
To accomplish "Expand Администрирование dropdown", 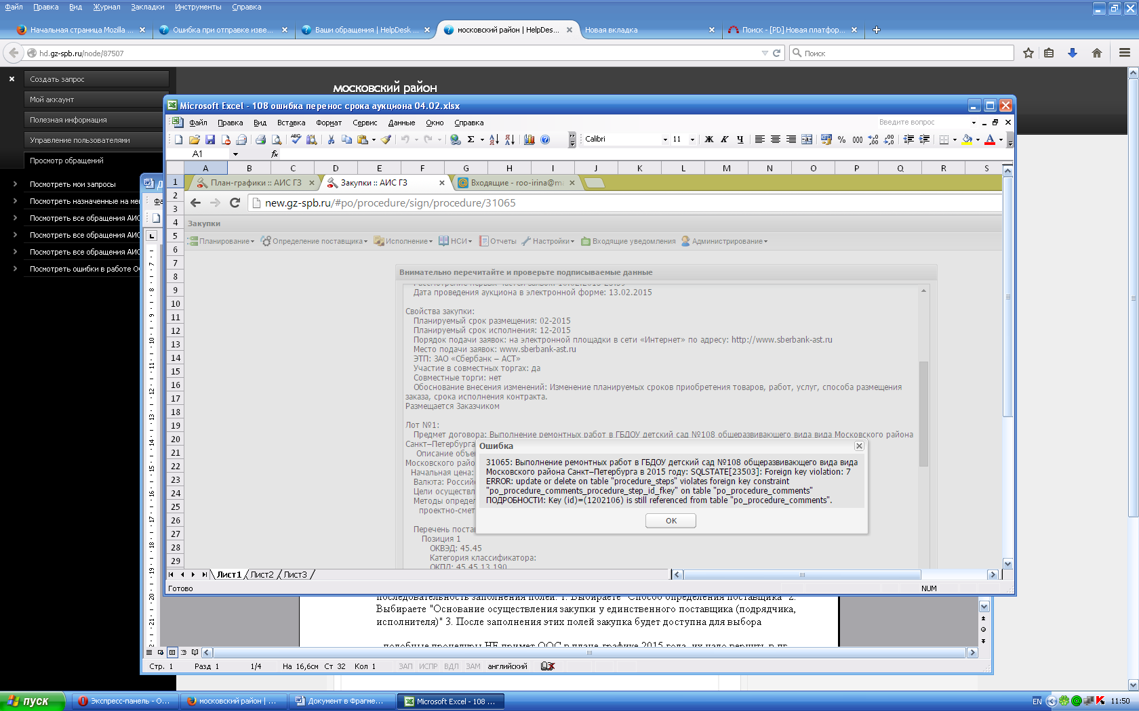I will click(x=725, y=241).
